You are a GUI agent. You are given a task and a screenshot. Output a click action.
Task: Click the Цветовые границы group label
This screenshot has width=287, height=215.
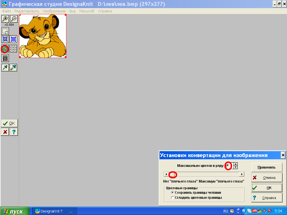tap(182, 188)
